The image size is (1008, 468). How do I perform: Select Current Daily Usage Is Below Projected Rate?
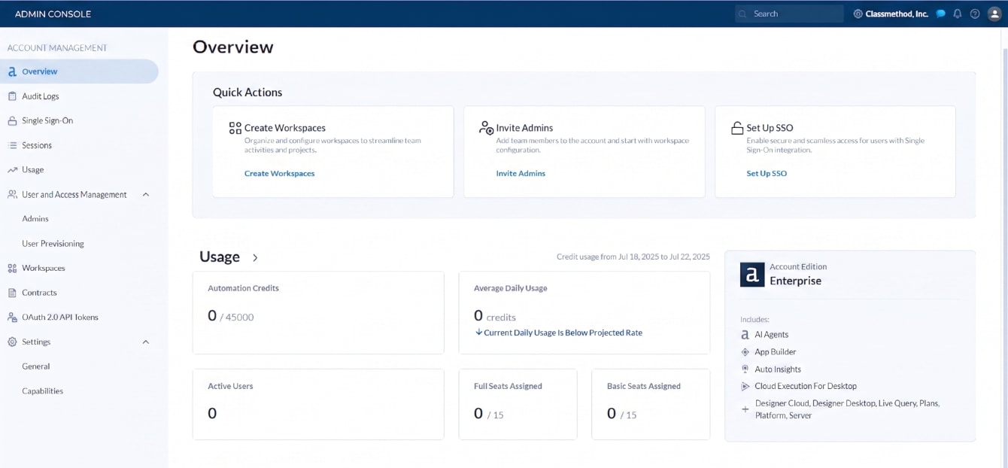tap(560, 332)
